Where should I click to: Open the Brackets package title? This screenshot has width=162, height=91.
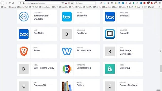point(124,33)
